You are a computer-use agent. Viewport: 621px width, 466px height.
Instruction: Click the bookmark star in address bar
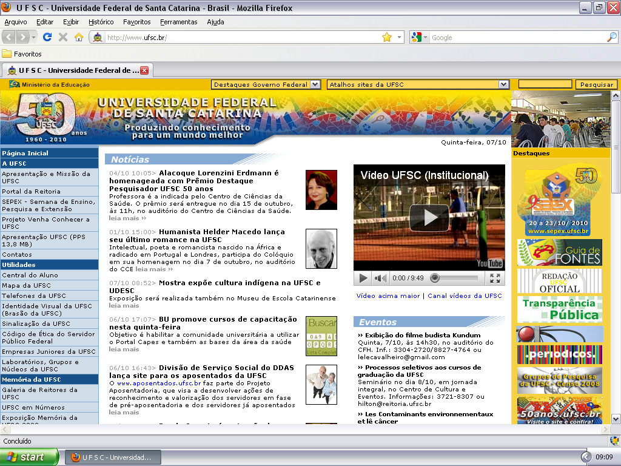386,38
